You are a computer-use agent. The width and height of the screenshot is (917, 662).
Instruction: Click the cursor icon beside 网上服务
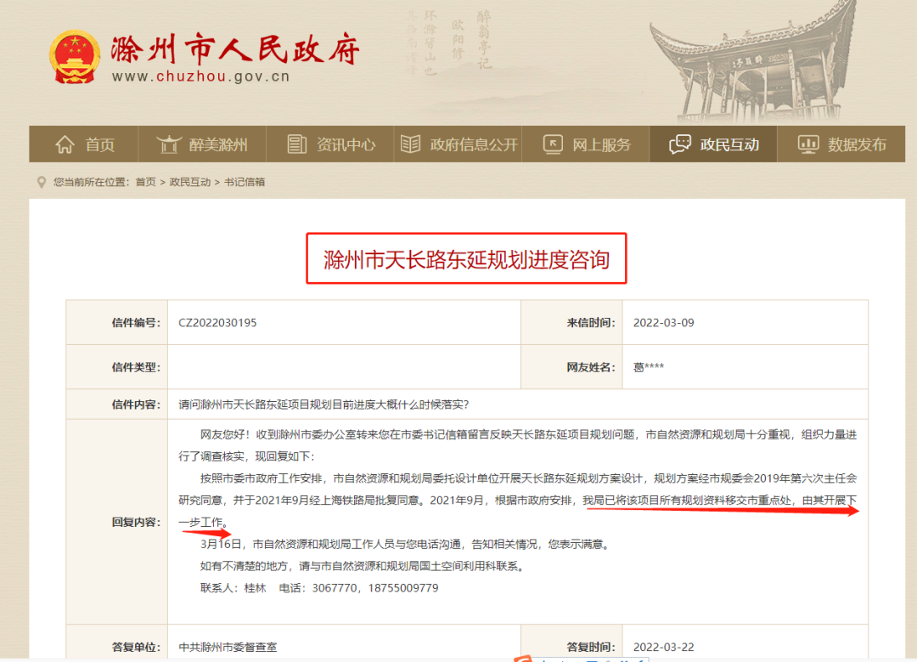(x=553, y=144)
